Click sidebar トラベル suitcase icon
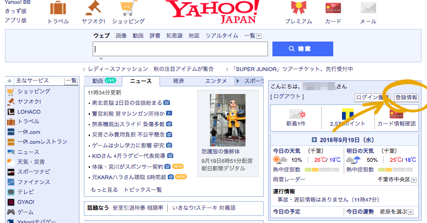Image resolution: width=427 pixels, height=223 pixels. pos(10,122)
